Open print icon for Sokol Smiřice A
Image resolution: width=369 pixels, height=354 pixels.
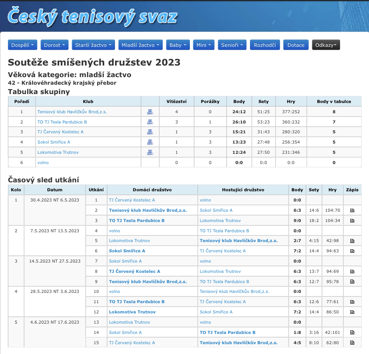150,142
